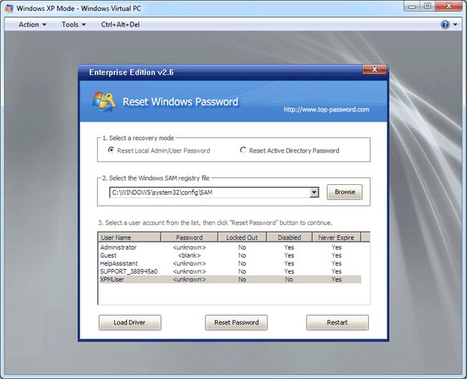Click inside the SAM file path field
467x379 pixels.
(x=208, y=193)
